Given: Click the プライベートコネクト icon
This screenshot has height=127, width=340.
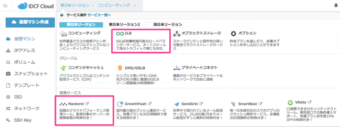Looking at the screenshot, I should [x=177, y=68].
